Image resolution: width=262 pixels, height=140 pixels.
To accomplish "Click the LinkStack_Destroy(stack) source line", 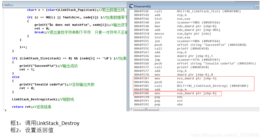I will click(x=43, y=100).
